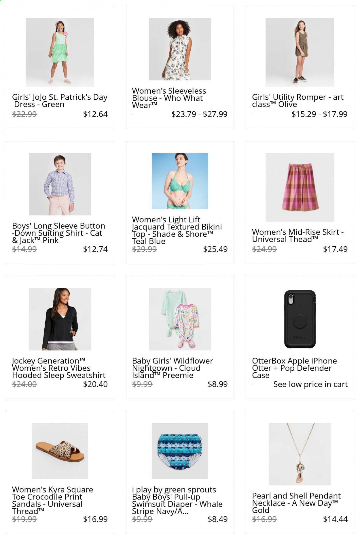Click the OtterBox iPhone case picture
The height and width of the screenshot is (540, 360).
(x=300, y=319)
